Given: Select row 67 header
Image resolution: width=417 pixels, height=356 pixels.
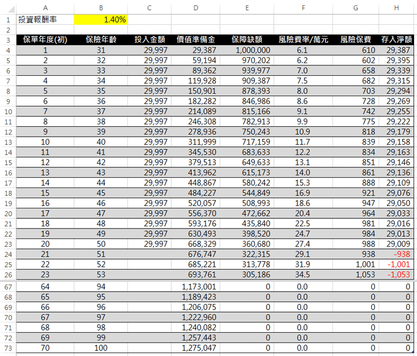Looking at the screenshot, I should [x=8, y=287].
